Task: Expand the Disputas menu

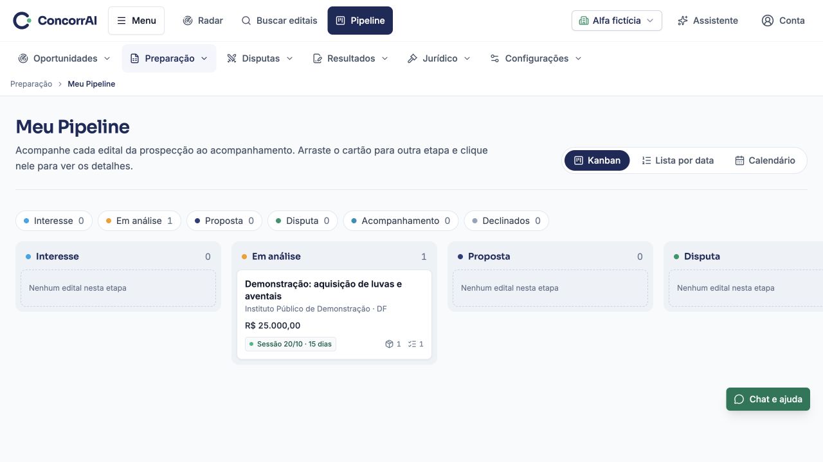Action: pyautogui.click(x=260, y=58)
